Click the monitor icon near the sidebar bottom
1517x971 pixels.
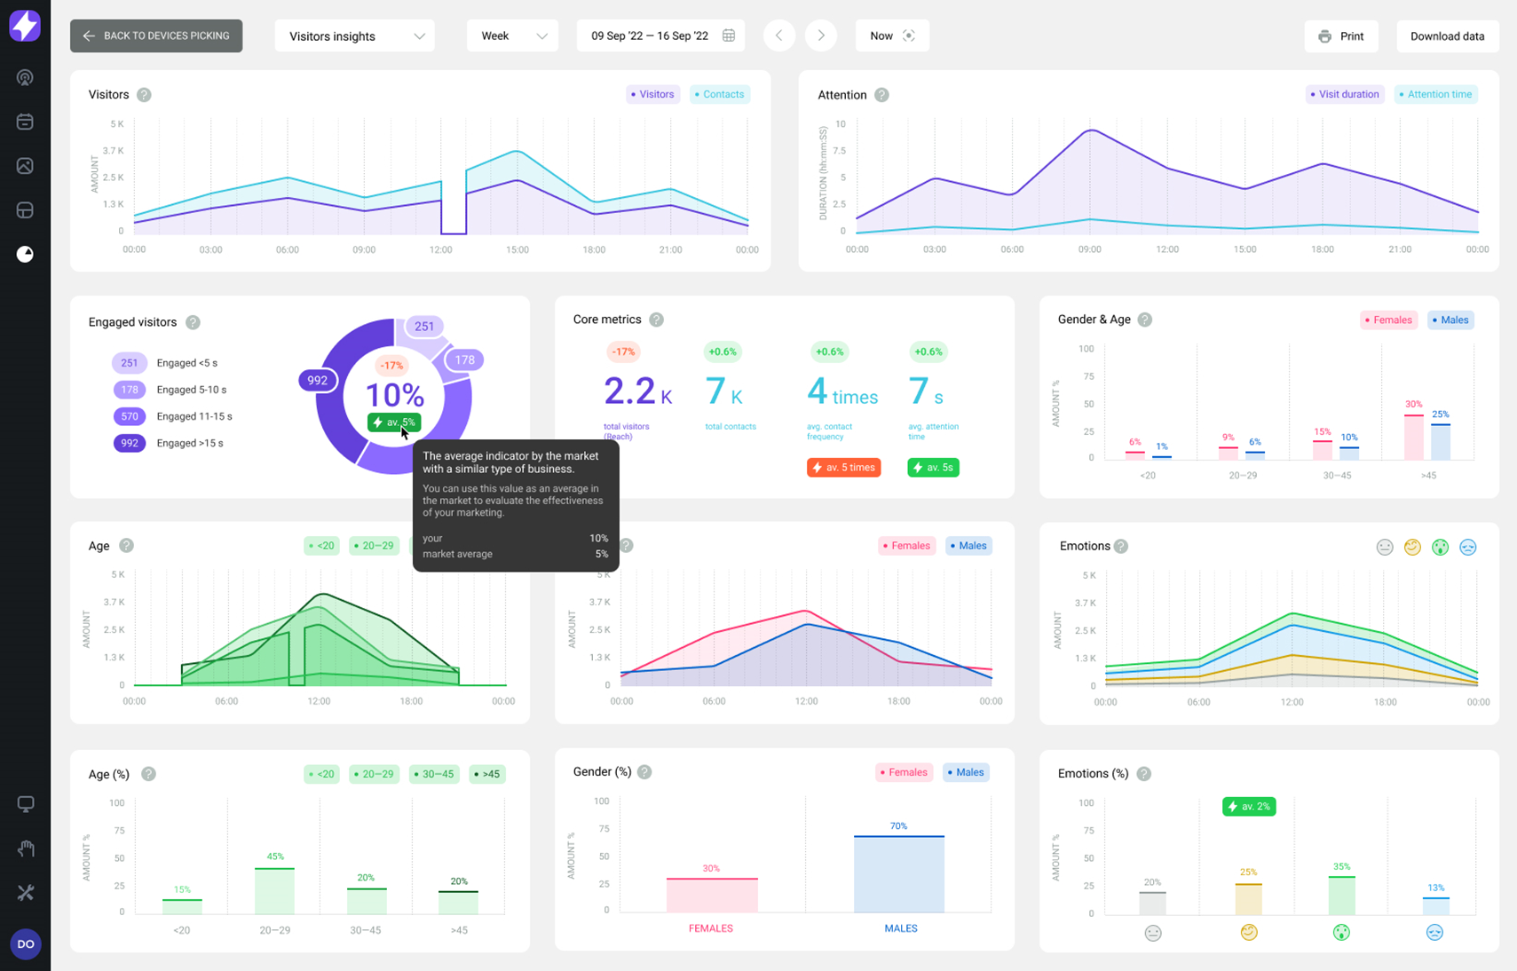(x=25, y=803)
